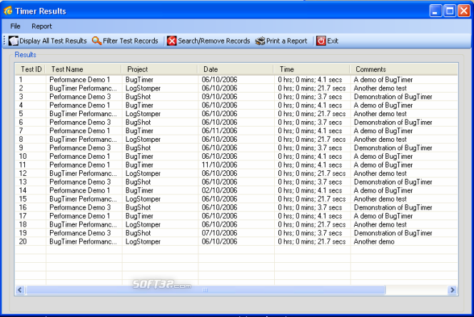The image size is (474, 317).
Task: Click Another demo test comment in row 18
Action: (x=380, y=224)
